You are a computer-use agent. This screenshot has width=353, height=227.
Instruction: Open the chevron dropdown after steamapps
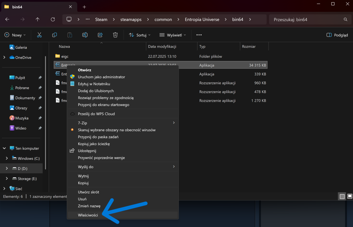148,20
